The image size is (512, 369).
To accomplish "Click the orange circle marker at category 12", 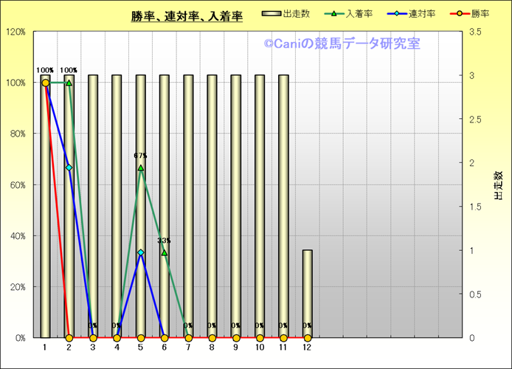I will click(307, 338).
